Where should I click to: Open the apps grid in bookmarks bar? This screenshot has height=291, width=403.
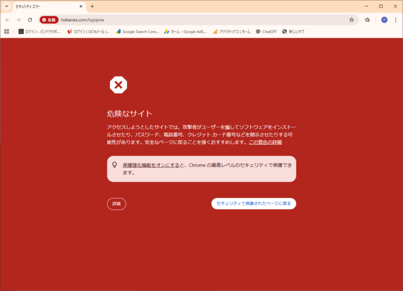tap(7, 31)
